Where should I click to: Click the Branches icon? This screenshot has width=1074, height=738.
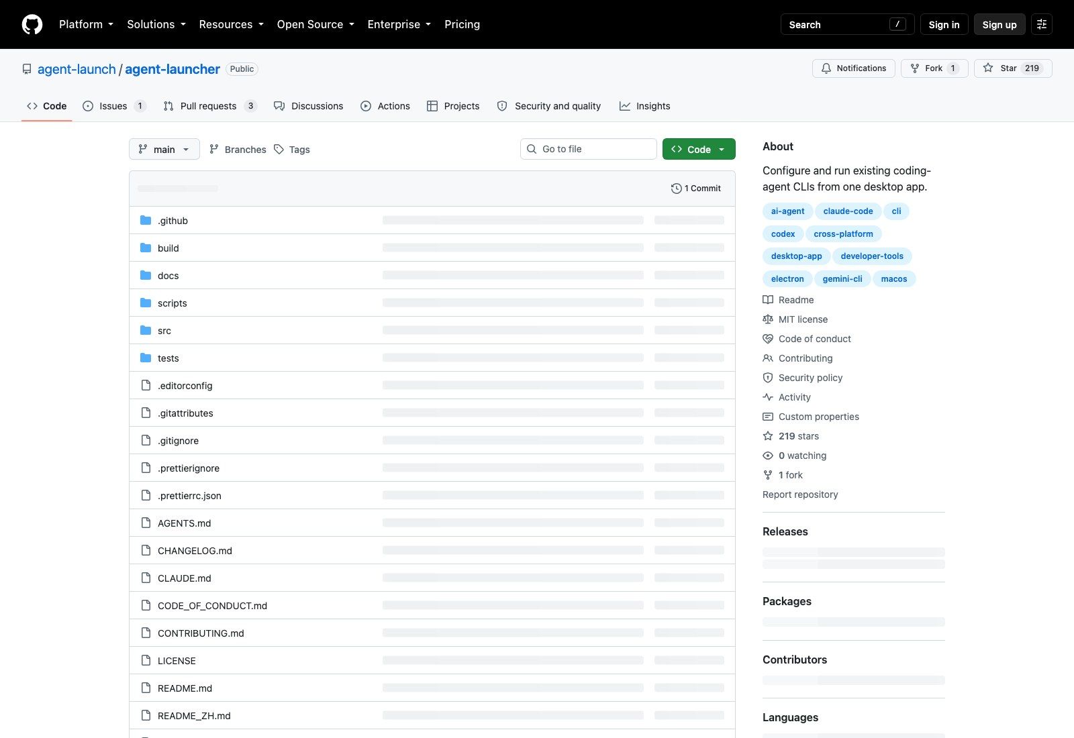pos(214,149)
